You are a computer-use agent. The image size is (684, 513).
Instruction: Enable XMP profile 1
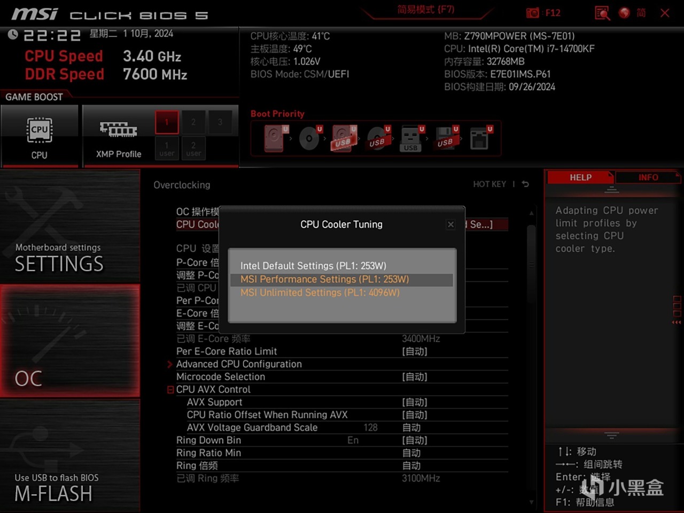pyautogui.click(x=167, y=122)
